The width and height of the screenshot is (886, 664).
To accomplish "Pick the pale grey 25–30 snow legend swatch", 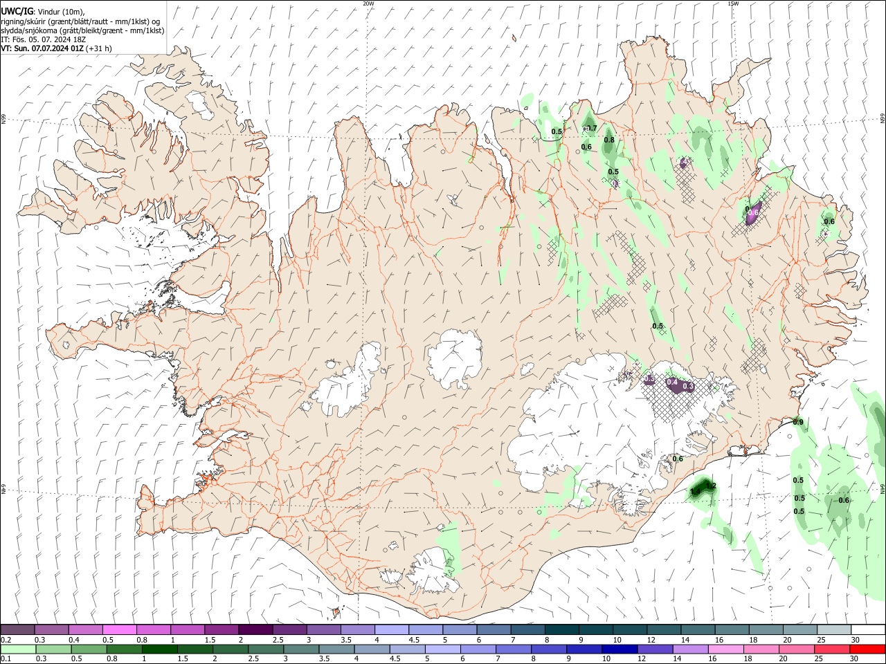I will tap(833, 629).
